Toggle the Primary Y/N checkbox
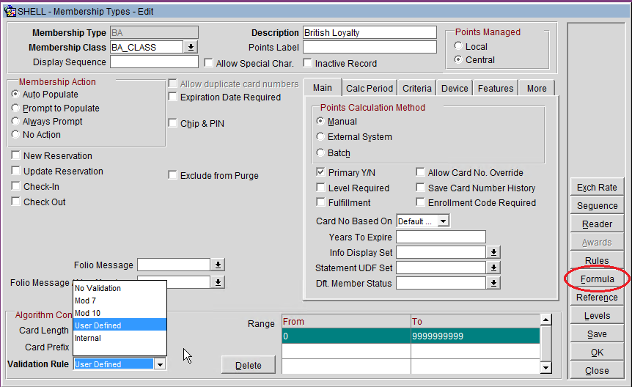Screen dimensions: 632x387 click(x=321, y=172)
